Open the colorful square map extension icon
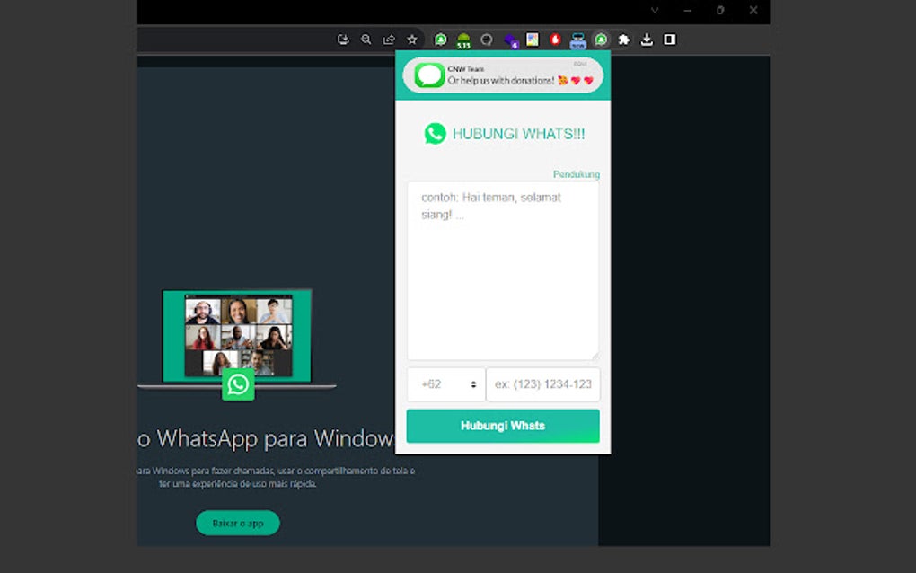The width and height of the screenshot is (916, 573). (533, 40)
